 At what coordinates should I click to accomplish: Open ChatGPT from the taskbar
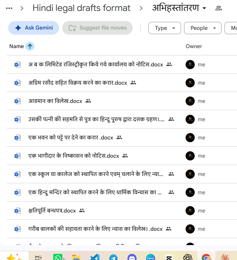point(188,257)
